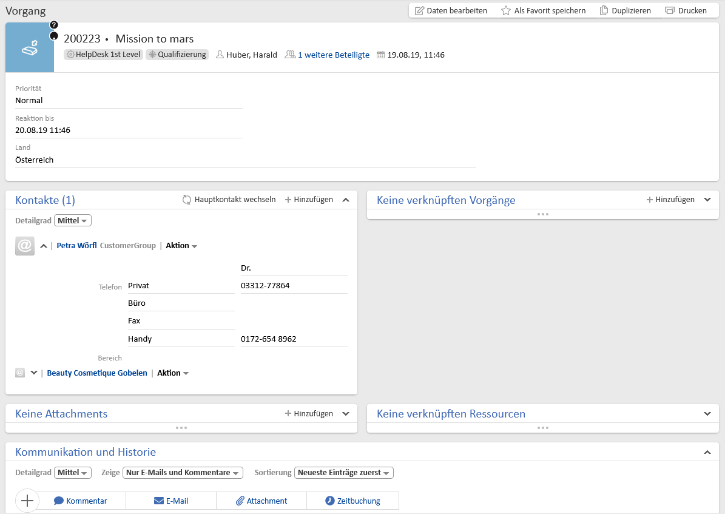The width and height of the screenshot is (725, 514).
Task: Click Duplizieren to copy the case
Action: coord(625,10)
